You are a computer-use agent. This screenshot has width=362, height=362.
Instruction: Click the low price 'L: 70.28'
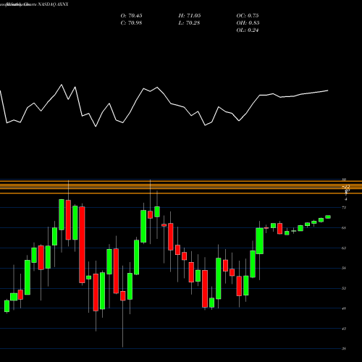point(189,23)
